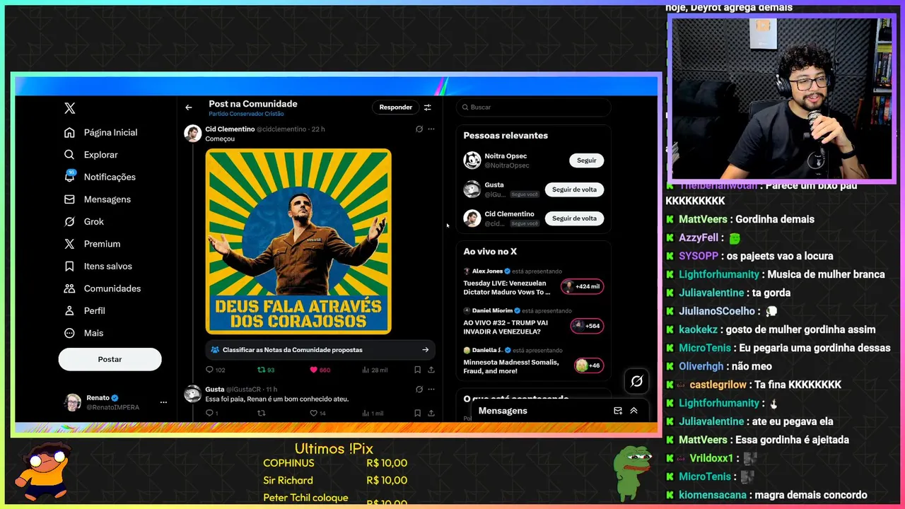Image resolution: width=905 pixels, height=509 pixels.
Task: Click the X logo in sidebar
Action: point(69,108)
